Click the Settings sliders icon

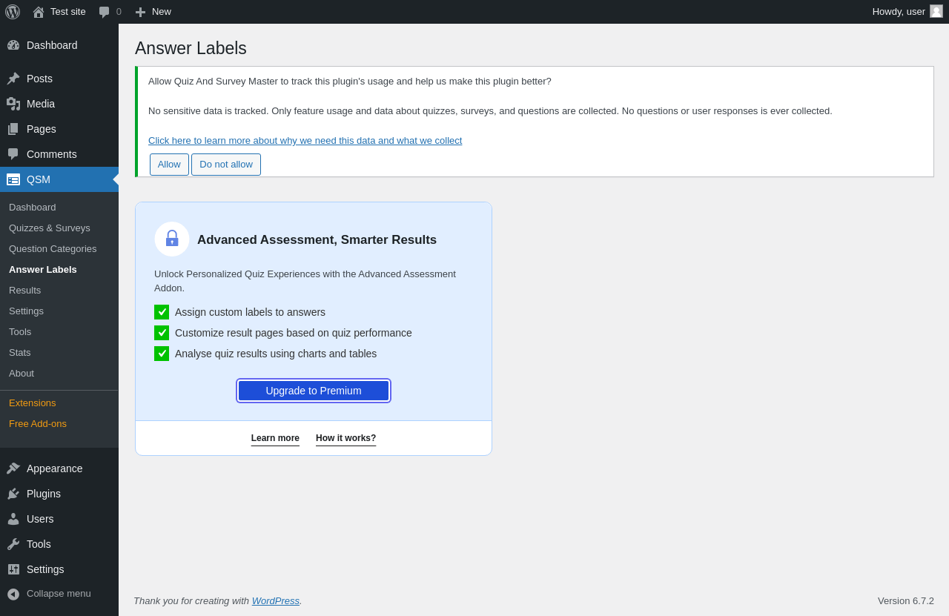(x=13, y=569)
